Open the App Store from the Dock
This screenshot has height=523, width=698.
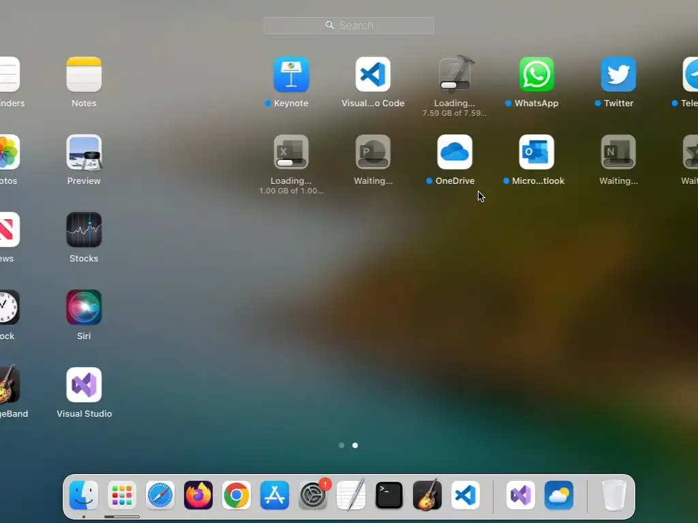coord(275,495)
